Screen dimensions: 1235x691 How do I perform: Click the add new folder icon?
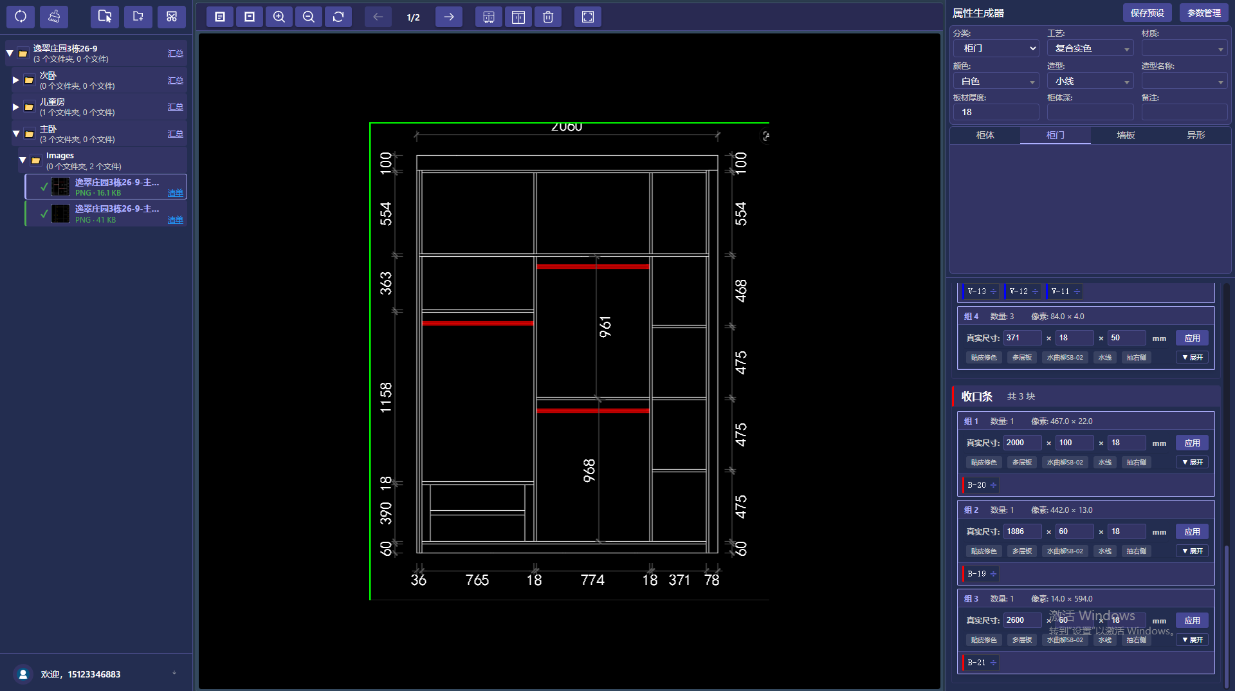point(138,17)
